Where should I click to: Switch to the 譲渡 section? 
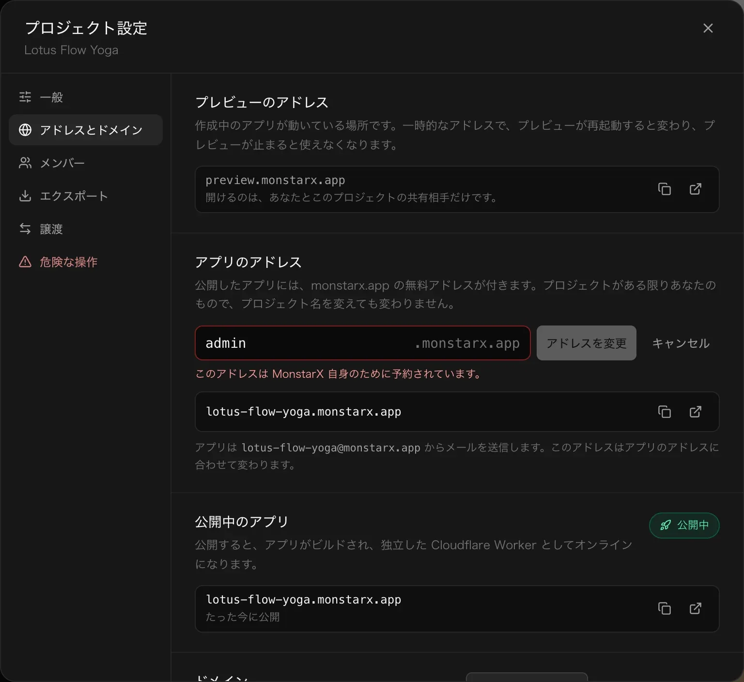[86, 229]
